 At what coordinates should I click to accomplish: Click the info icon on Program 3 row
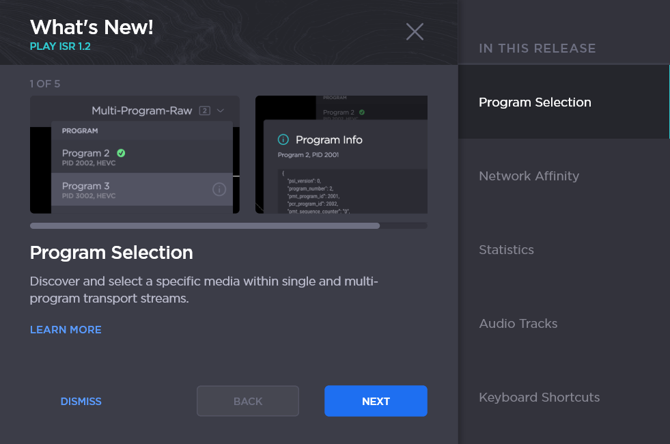[x=219, y=190]
